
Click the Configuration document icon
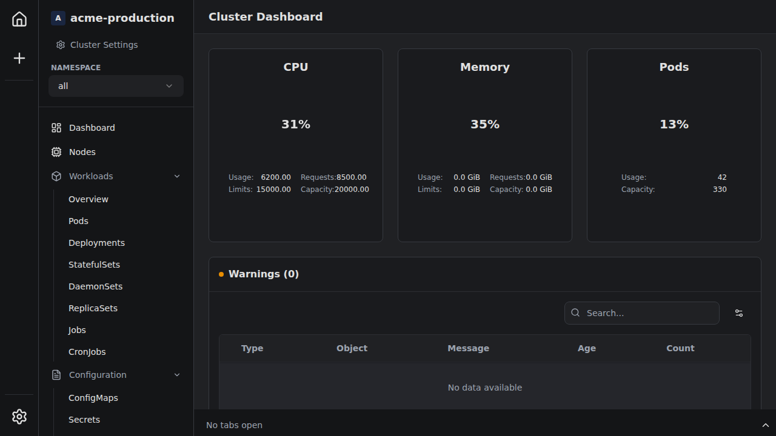[56, 375]
